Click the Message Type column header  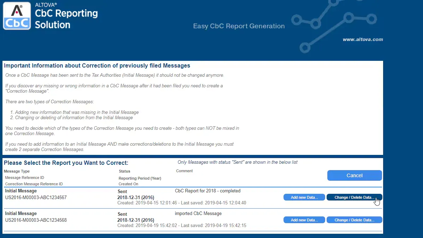(x=17, y=171)
